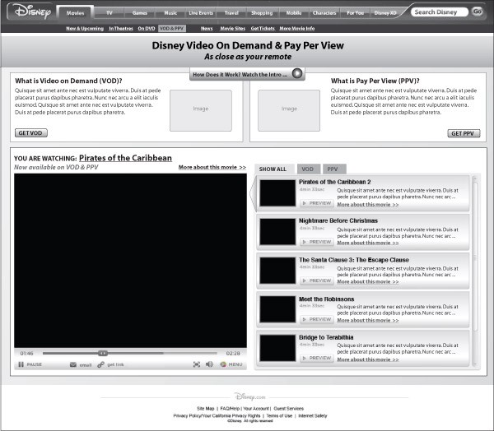This screenshot has width=494, height=431.
Task: Open the Mobile navigation tab
Action: click(294, 13)
